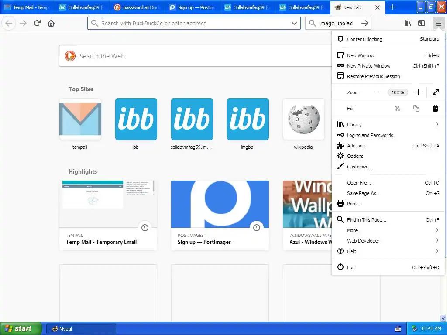Switch to Sign up — Postimages tab
The image size is (447, 335).
click(193, 7)
